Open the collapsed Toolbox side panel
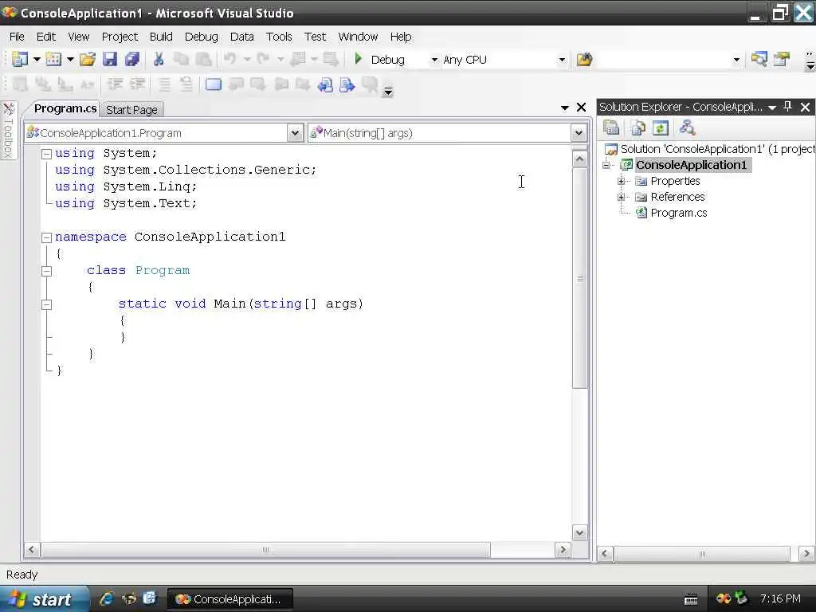Viewport: 816px width, 612px height. 8,131
